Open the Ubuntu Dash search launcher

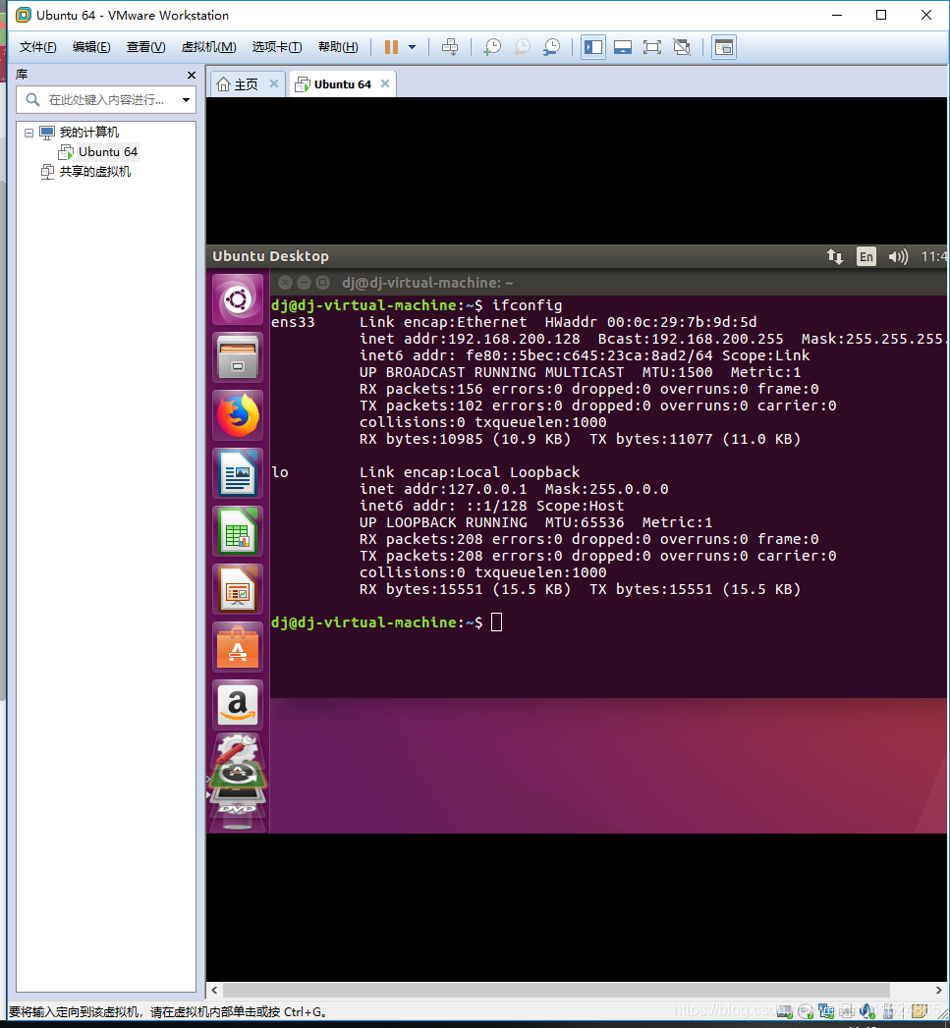[x=238, y=299]
